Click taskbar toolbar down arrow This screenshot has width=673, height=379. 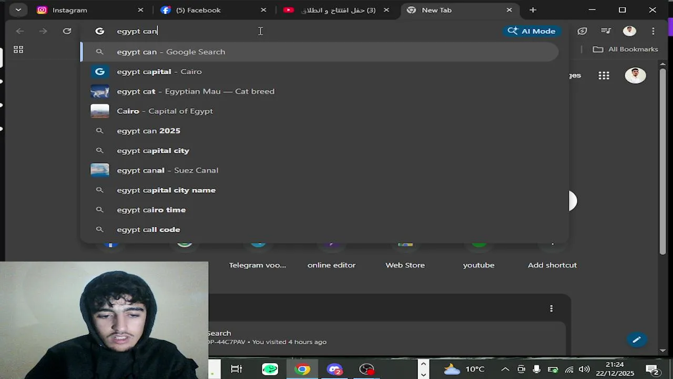(x=423, y=374)
